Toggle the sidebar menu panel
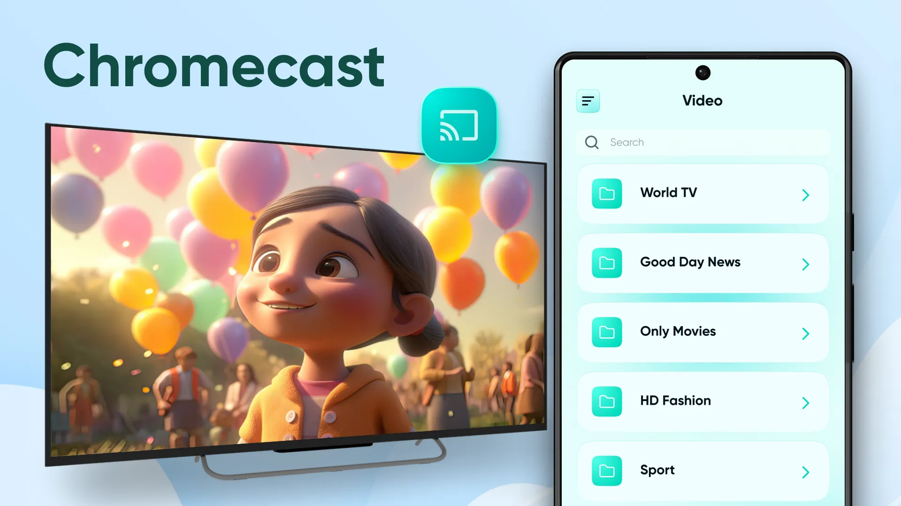The height and width of the screenshot is (506, 901). (588, 100)
